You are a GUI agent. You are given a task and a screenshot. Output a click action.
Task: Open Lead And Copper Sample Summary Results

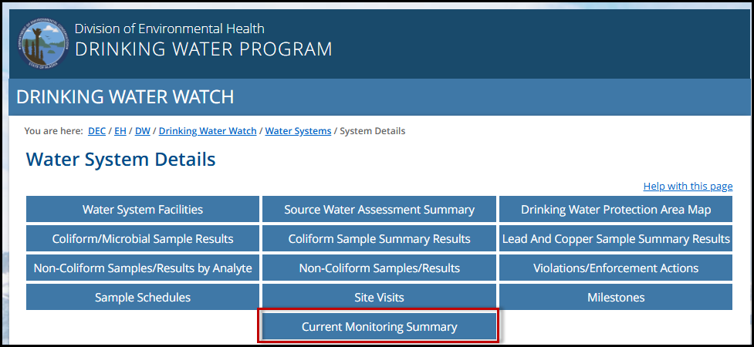(x=616, y=239)
